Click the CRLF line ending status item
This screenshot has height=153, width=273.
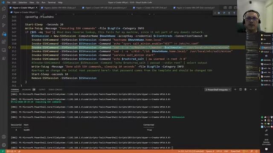(x=226, y=151)
